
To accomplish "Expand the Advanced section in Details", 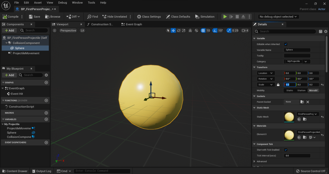I will [x=255, y=161].
